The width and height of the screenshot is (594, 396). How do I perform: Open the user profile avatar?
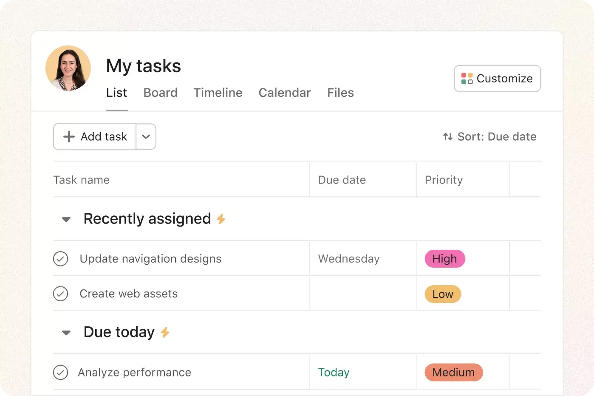(68, 68)
